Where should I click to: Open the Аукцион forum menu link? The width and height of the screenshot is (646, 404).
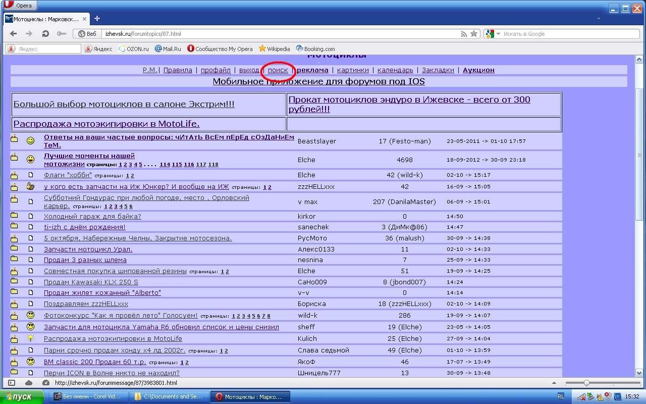point(478,70)
